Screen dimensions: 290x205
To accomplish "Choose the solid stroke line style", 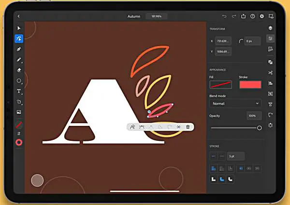I will point(214,156).
